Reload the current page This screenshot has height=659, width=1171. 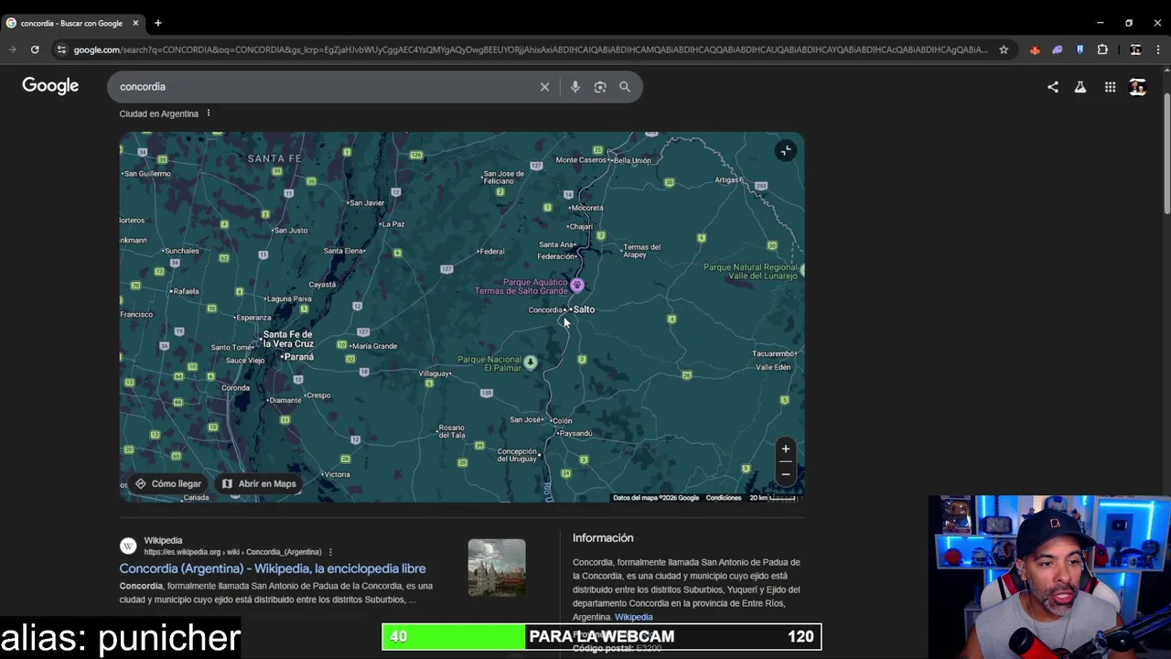click(35, 49)
